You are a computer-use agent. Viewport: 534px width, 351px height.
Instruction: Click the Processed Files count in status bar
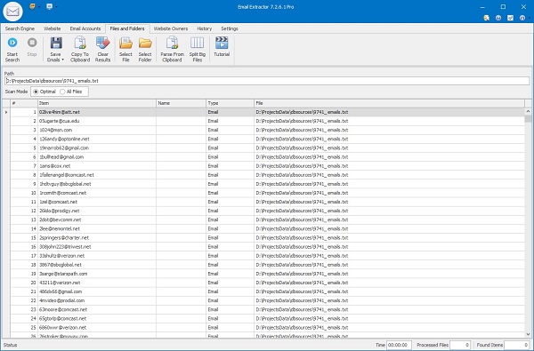point(460,345)
